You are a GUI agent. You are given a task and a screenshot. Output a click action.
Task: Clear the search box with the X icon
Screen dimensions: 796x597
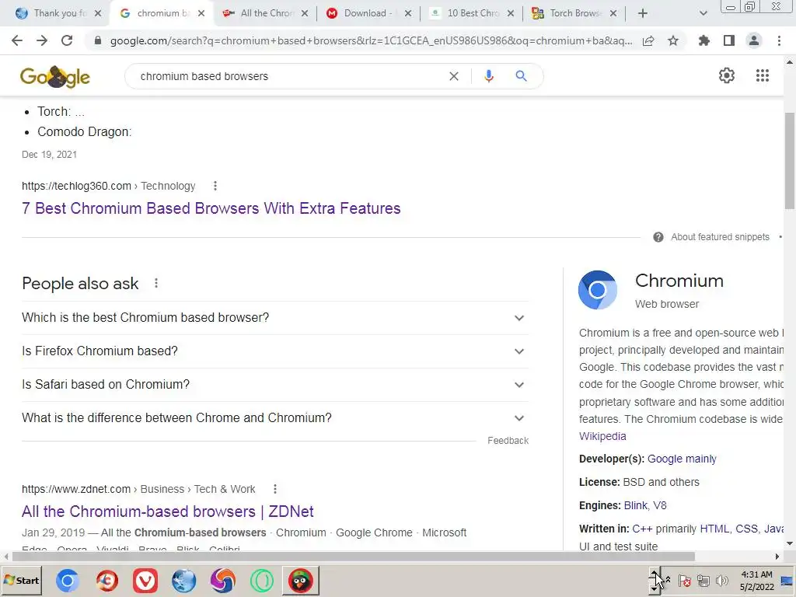(x=454, y=76)
